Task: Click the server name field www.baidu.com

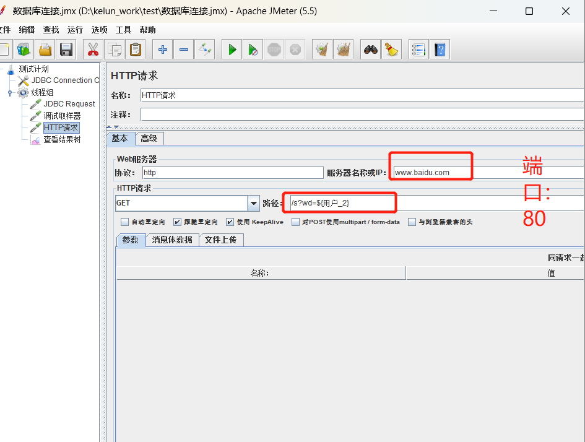Action: pos(489,172)
